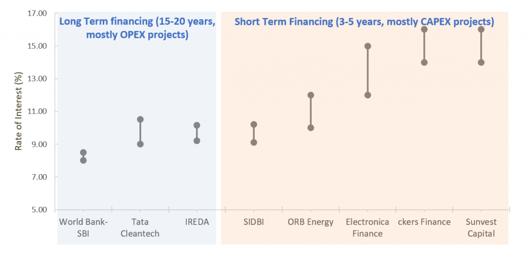Select the Tata Cleantech axis label
Image resolution: width=531 pixels, height=255 pixels.
[140, 228]
